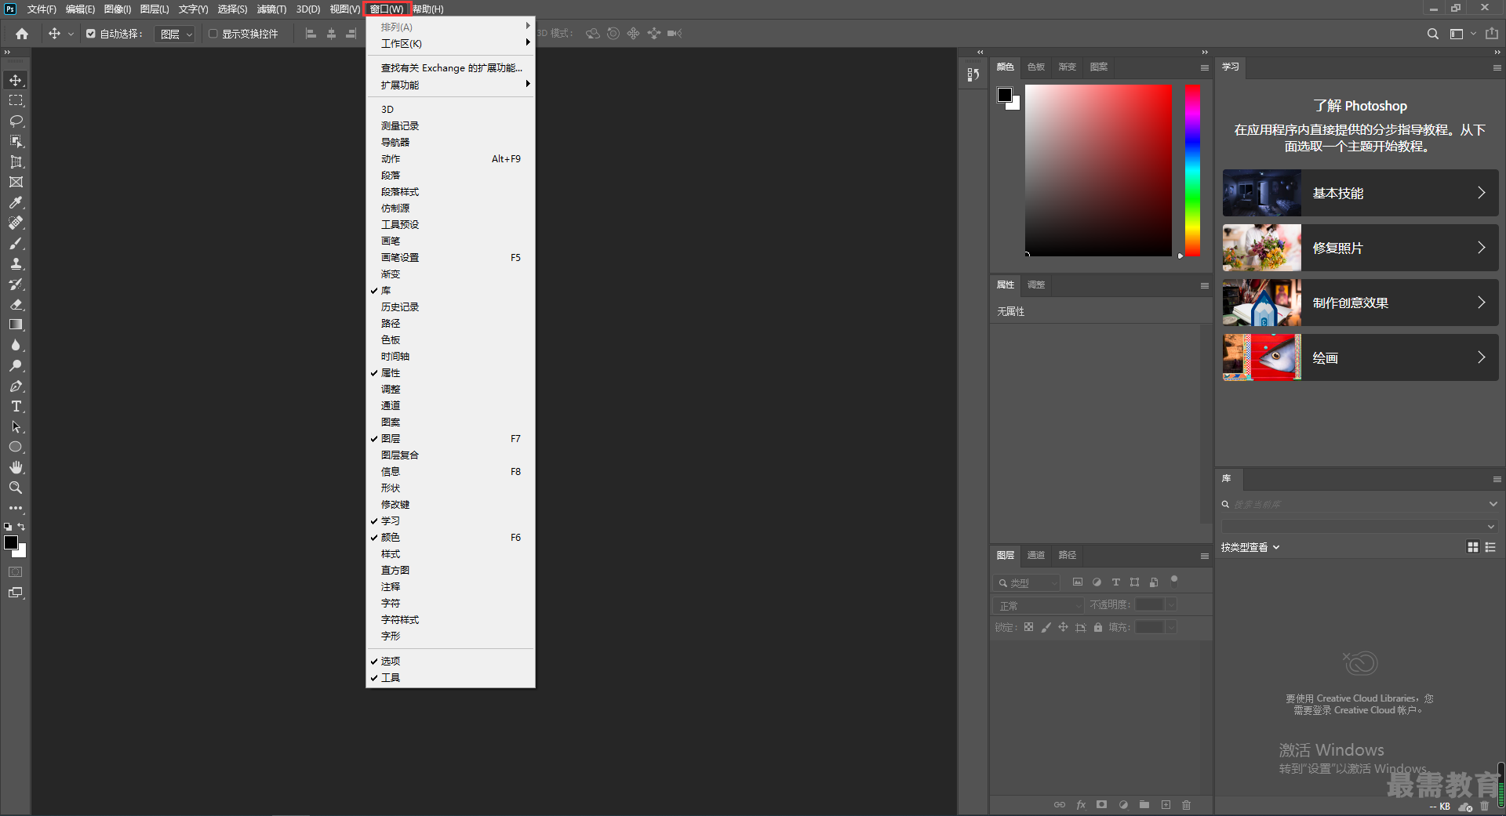
Task: Open the 绘画 tutorial
Action: tap(1360, 357)
